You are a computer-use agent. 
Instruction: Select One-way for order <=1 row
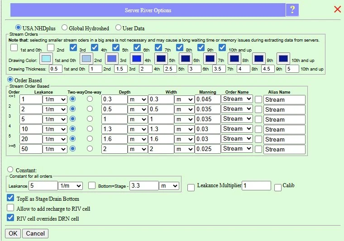coord(90,99)
